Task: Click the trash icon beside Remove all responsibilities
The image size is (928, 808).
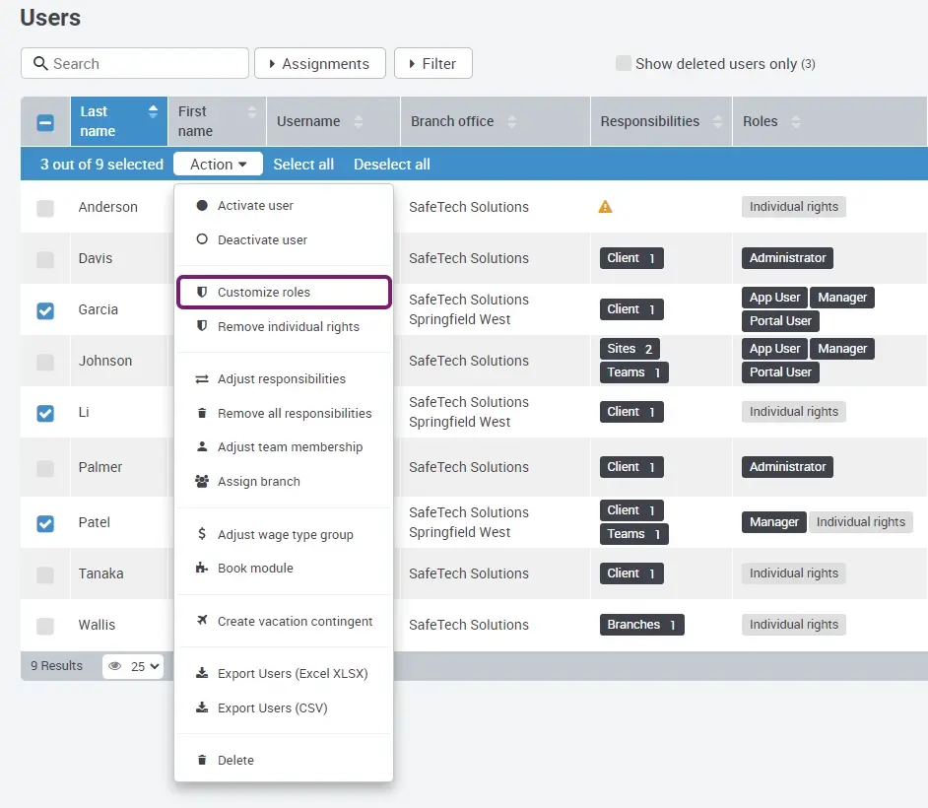Action: point(200,413)
